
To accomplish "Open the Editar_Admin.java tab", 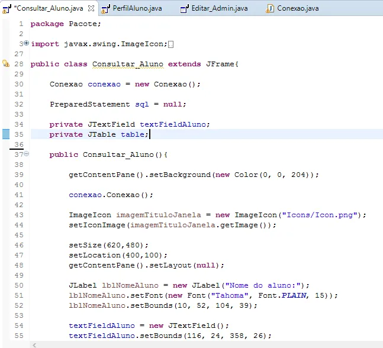I will click(220, 8).
